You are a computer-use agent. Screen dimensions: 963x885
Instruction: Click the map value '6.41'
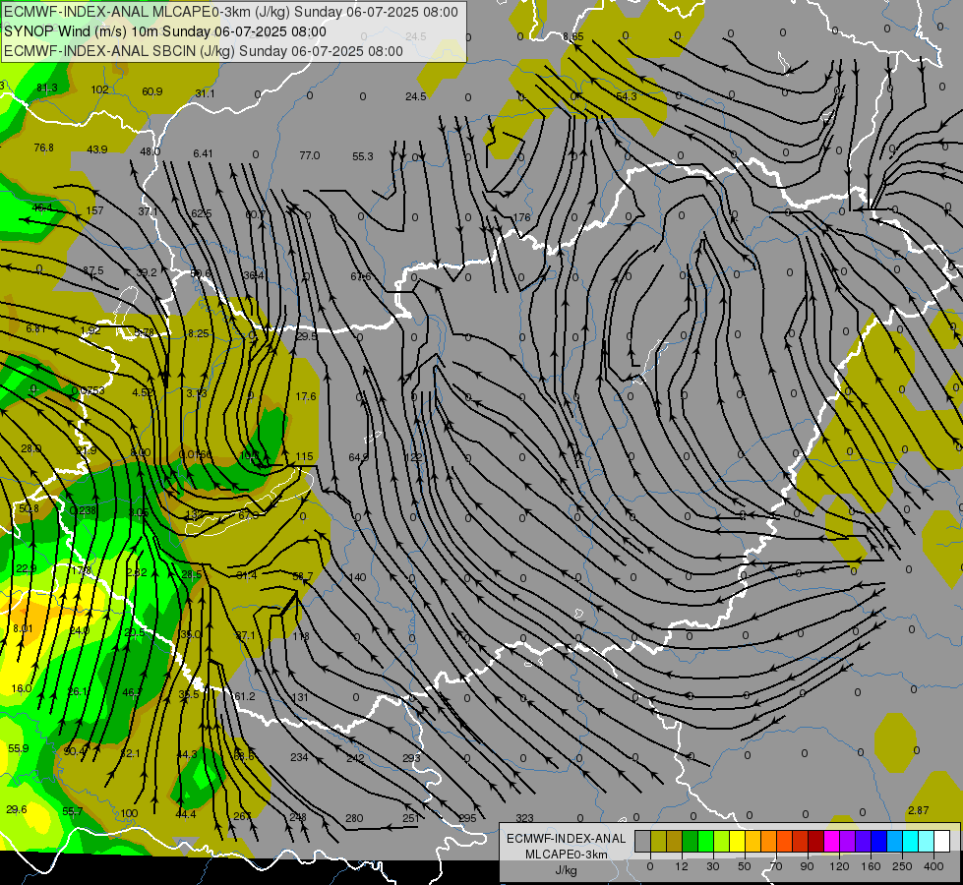point(203,153)
